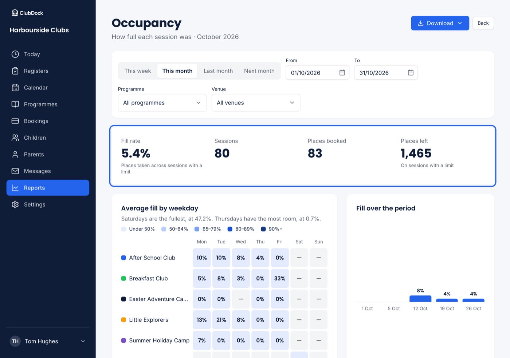
Task: Navigate to the Programmes section
Action: [48, 104]
